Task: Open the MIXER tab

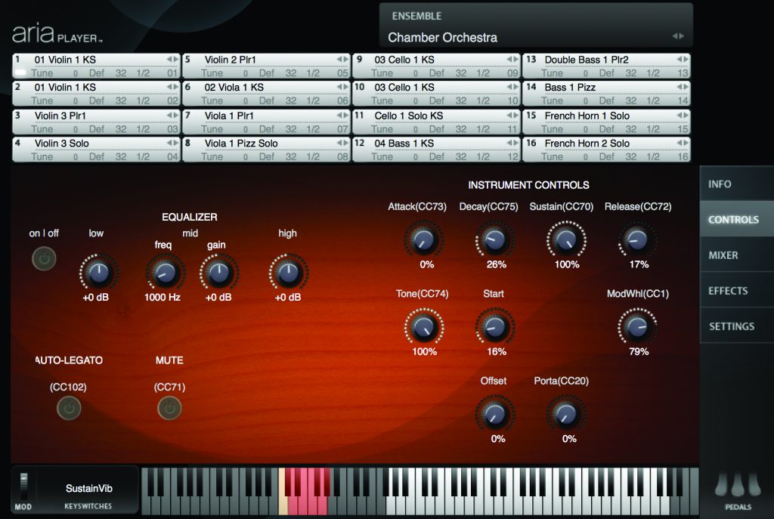Action: [x=736, y=255]
